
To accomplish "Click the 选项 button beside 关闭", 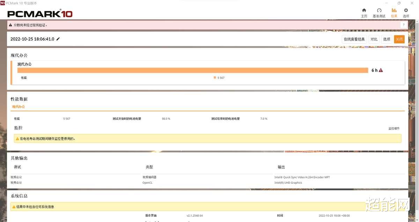I will click(386, 39).
